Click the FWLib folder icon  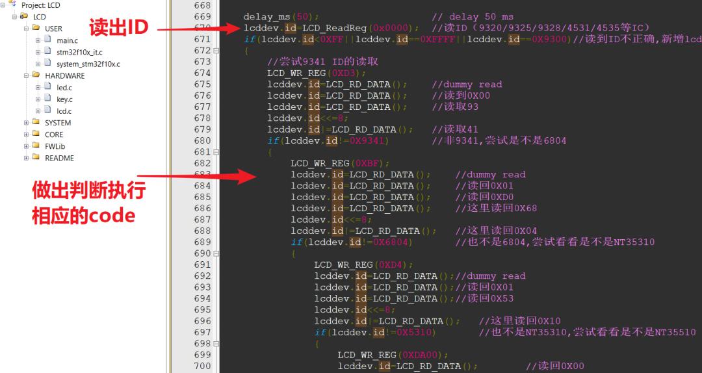coord(36,146)
